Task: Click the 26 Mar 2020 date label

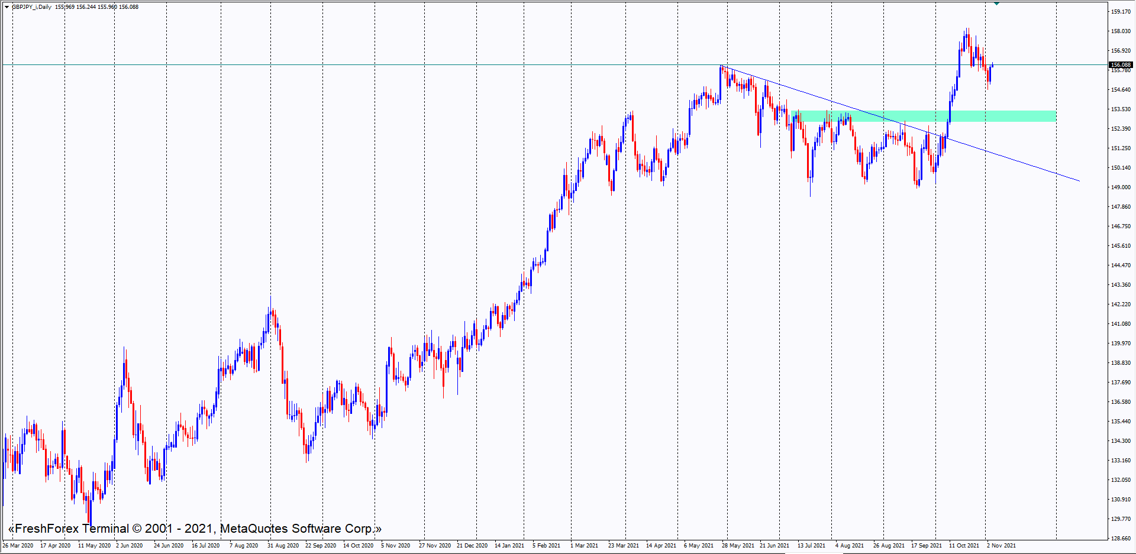Action: [x=18, y=546]
